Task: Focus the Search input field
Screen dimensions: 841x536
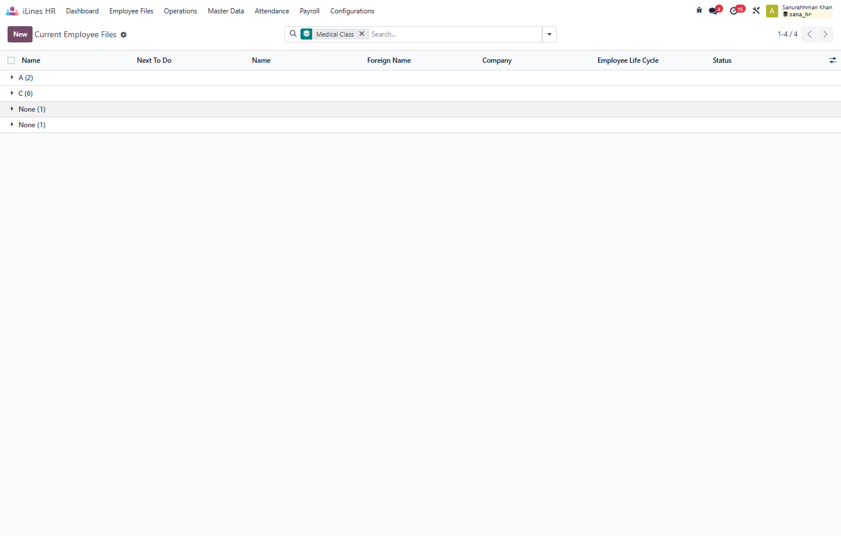Action: [455, 34]
